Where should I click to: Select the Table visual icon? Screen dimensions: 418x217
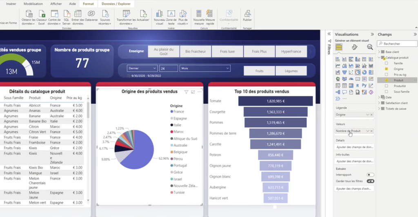tap(345, 86)
